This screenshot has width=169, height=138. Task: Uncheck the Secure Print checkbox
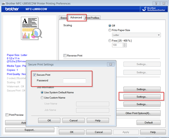point(34,75)
